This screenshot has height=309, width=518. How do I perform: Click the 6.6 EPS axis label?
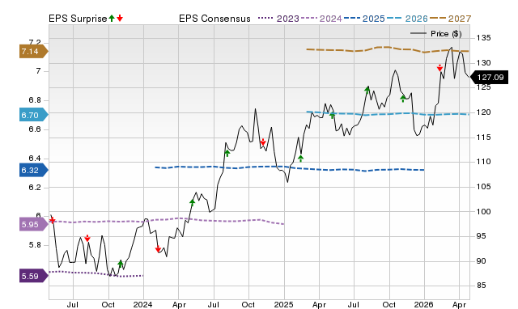click(35, 129)
